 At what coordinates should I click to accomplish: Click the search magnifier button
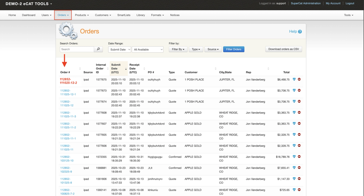(98, 49)
